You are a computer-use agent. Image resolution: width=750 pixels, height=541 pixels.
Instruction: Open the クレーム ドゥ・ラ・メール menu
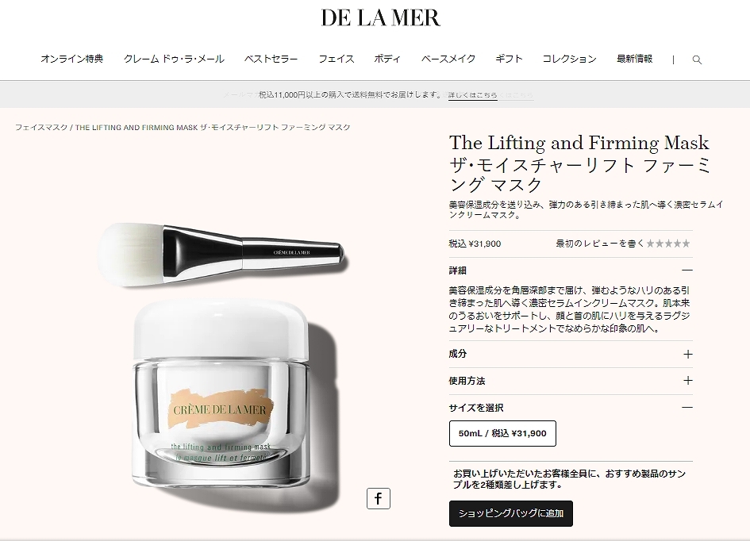point(174,59)
